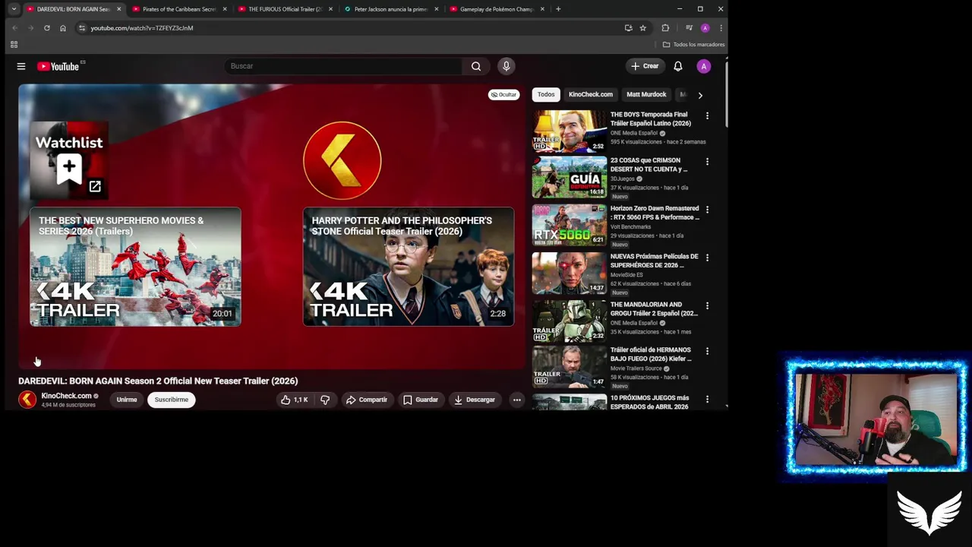Open the new tab plus button
This screenshot has height=547, width=972.
pos(558,9)
